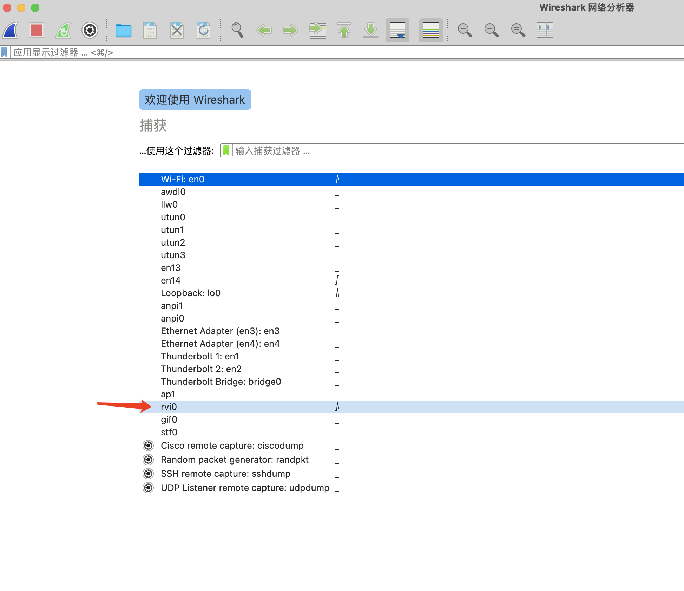684x591 pixels.
Task: Select Thunderbolt 2: en2 interface
Action: tap(412, 369)
